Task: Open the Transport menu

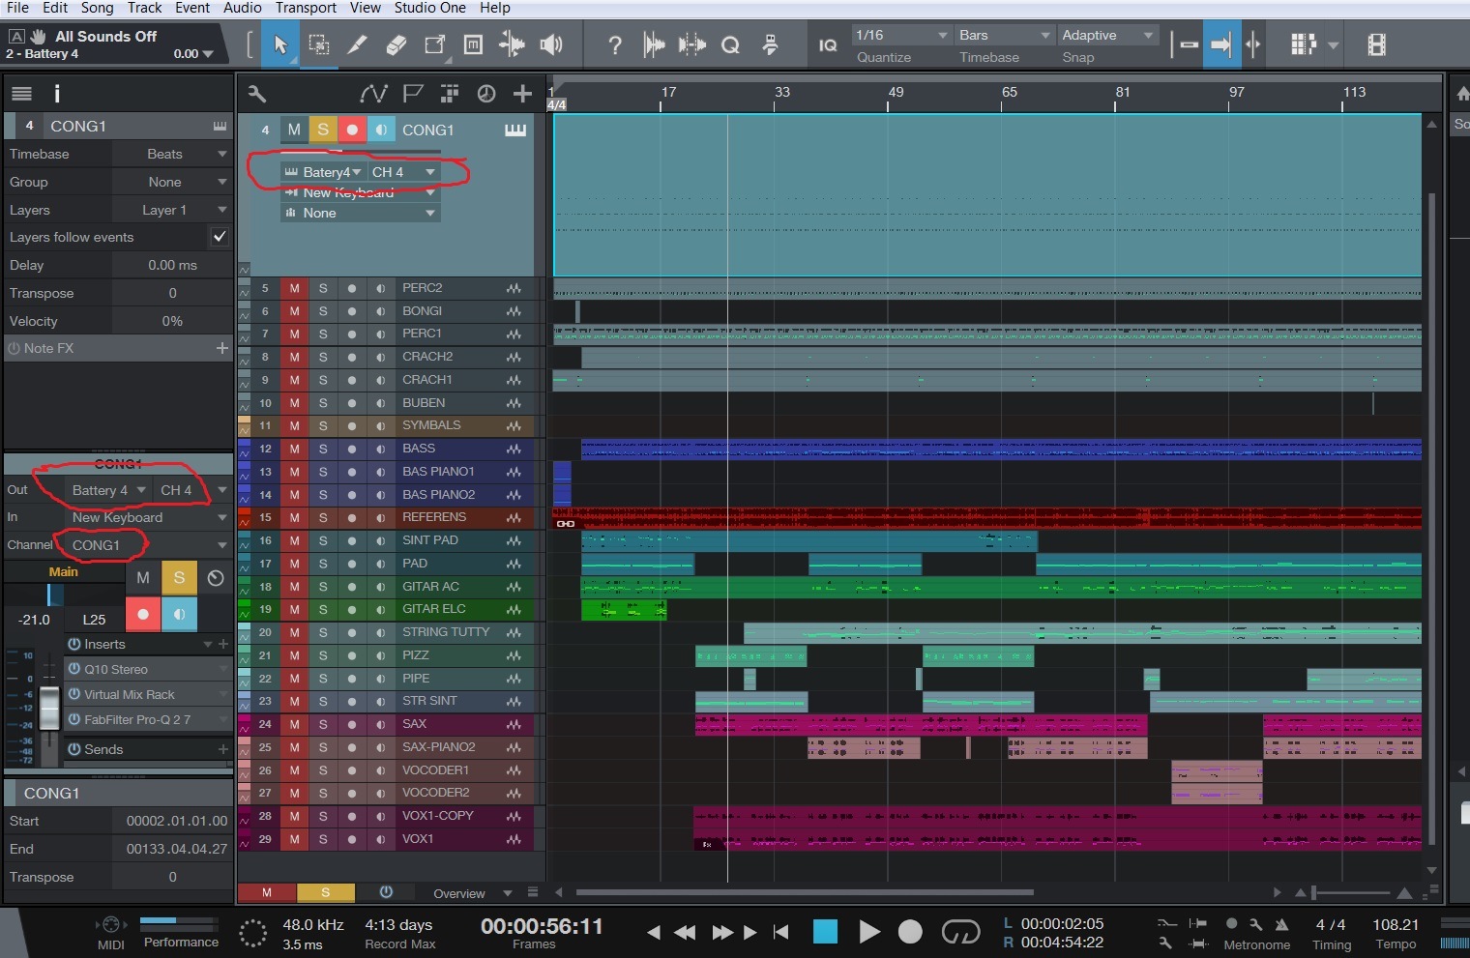Action: pos(306,8)
